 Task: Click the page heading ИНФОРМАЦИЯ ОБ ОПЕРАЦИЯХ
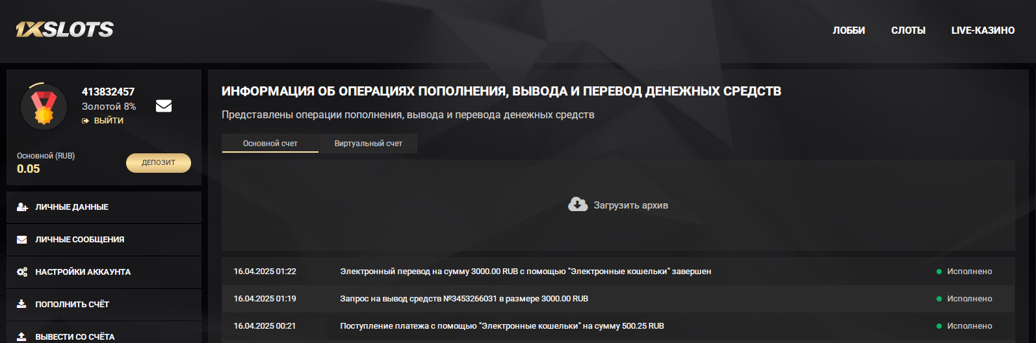[501, 92]
